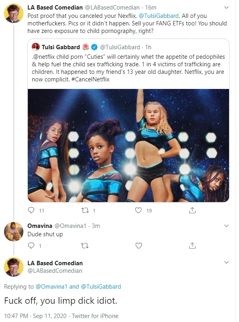The image size is (239, 322).
Task: Open the 10:47 PM Sep 11, 2020 timestamp
Action: [x=35, y=316]
